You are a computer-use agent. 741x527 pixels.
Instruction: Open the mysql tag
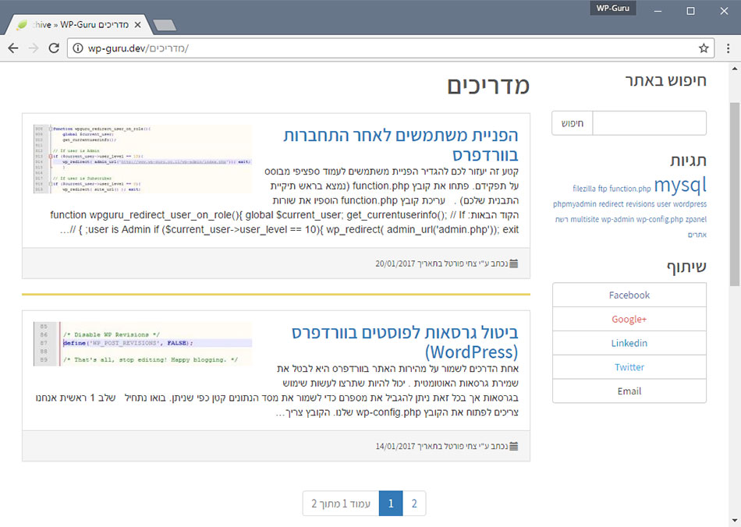pyautogui.click(x=680, y=185)
